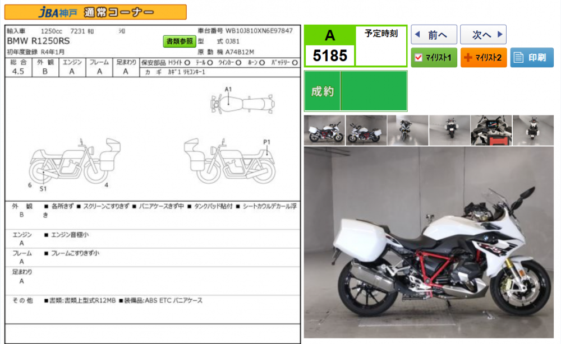Click the overall score 4.5
Screen dimensions: 561x344
point(18,72)
